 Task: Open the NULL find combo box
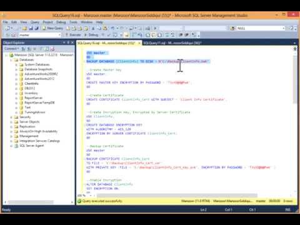(x=261, y=28)
